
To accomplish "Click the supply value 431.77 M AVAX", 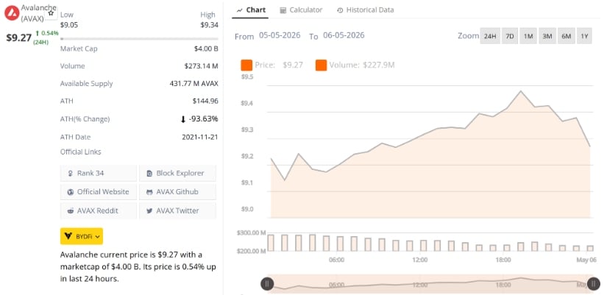I will (194, 84).
